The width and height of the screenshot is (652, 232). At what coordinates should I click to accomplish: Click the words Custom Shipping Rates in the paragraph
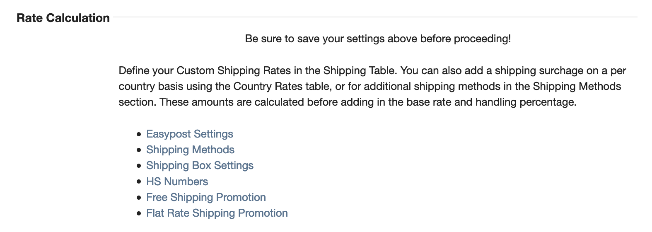point(234,71)
